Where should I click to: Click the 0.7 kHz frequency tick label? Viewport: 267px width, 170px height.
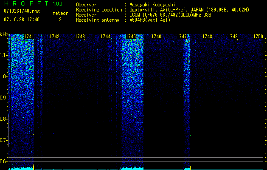click(x=3, y=140)
